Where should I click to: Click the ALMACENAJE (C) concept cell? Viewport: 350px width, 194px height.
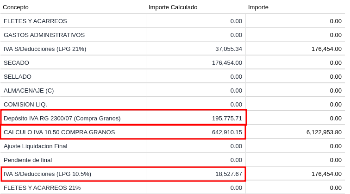click(x=29, y=90)
